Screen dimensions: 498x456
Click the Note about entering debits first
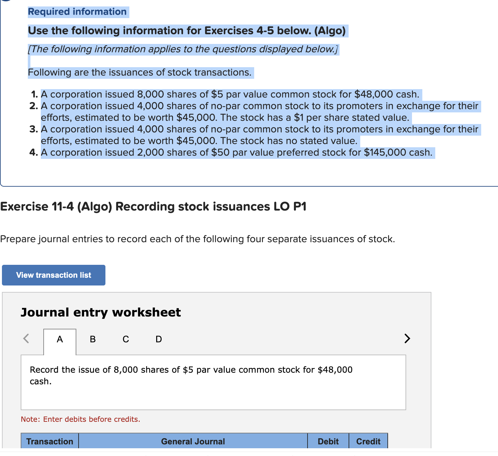pyautogui.click(x=80, y=419)
